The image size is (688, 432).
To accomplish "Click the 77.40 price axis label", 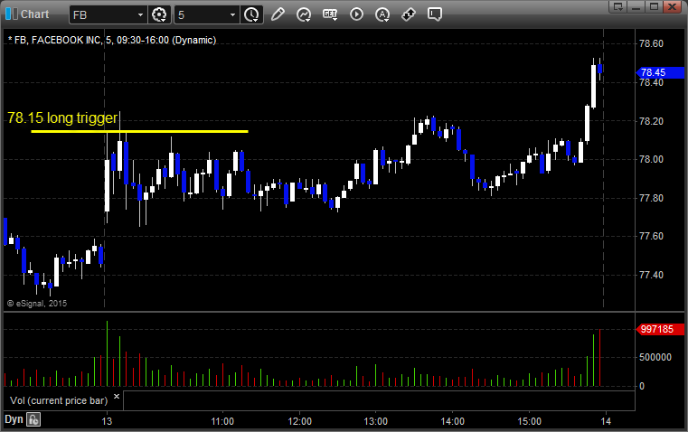I will pyautogui.click(x=651, y=275).
